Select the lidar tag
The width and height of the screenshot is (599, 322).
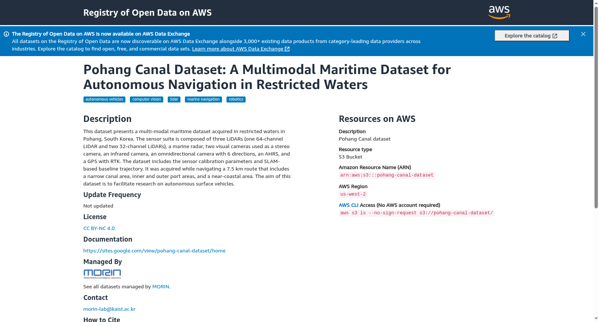tap(174, 99)
